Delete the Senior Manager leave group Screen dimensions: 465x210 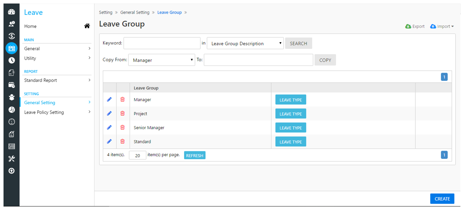point(122,127)
